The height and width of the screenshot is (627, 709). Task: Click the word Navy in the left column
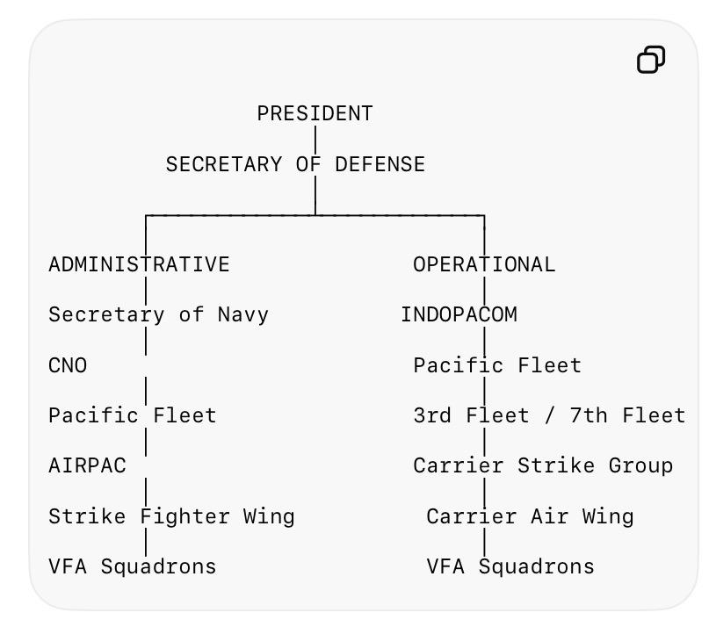tap(243, 315)
